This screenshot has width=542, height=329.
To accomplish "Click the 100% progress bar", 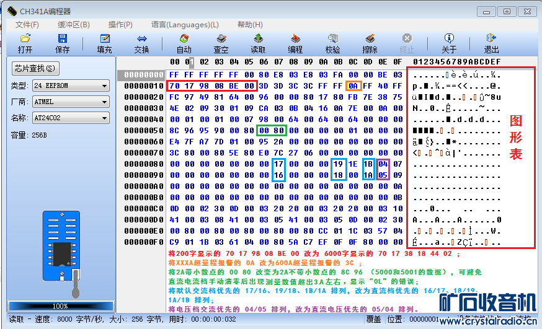I will [x=60, y=305].
